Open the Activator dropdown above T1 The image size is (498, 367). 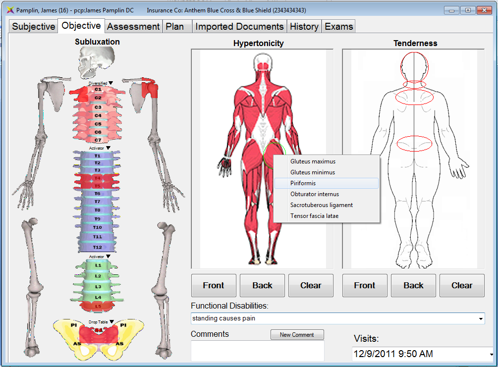pos(108,148)
